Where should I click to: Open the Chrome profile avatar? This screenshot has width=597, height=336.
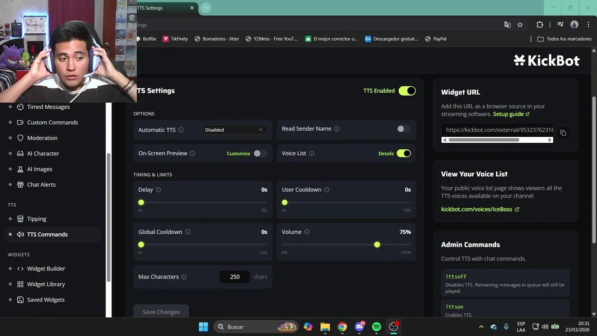[575, 25]
